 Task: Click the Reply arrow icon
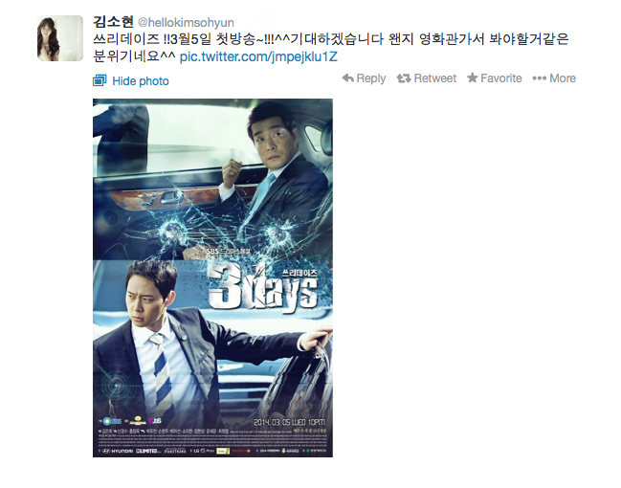click(347, 78)
